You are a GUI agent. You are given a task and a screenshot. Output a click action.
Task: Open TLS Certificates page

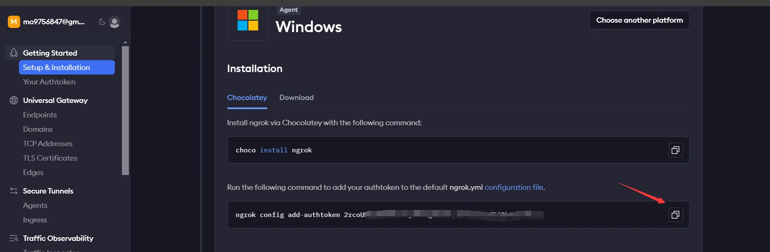point(50,158)
